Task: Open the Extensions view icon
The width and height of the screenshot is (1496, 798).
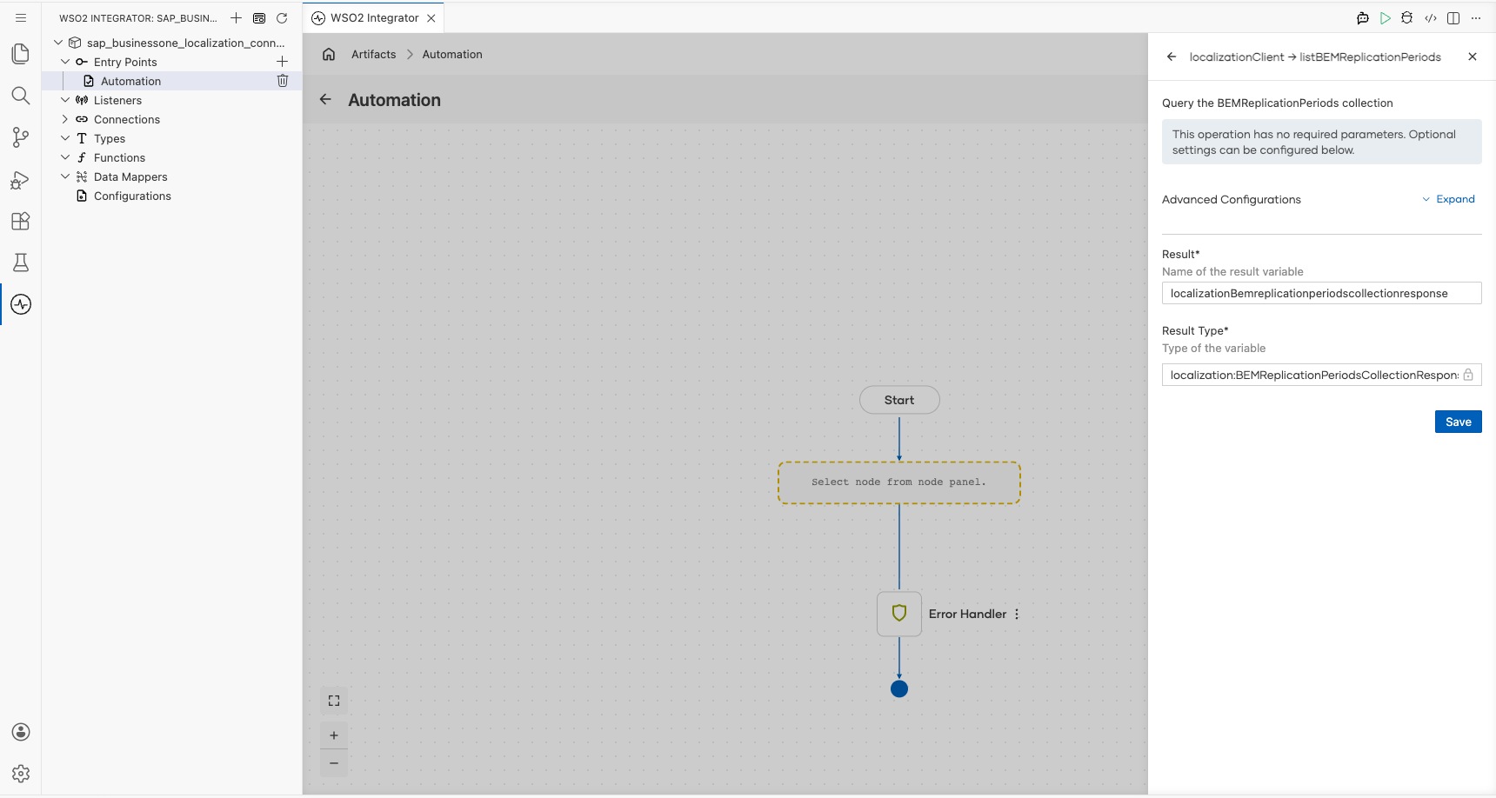Action: pos(21,221)
